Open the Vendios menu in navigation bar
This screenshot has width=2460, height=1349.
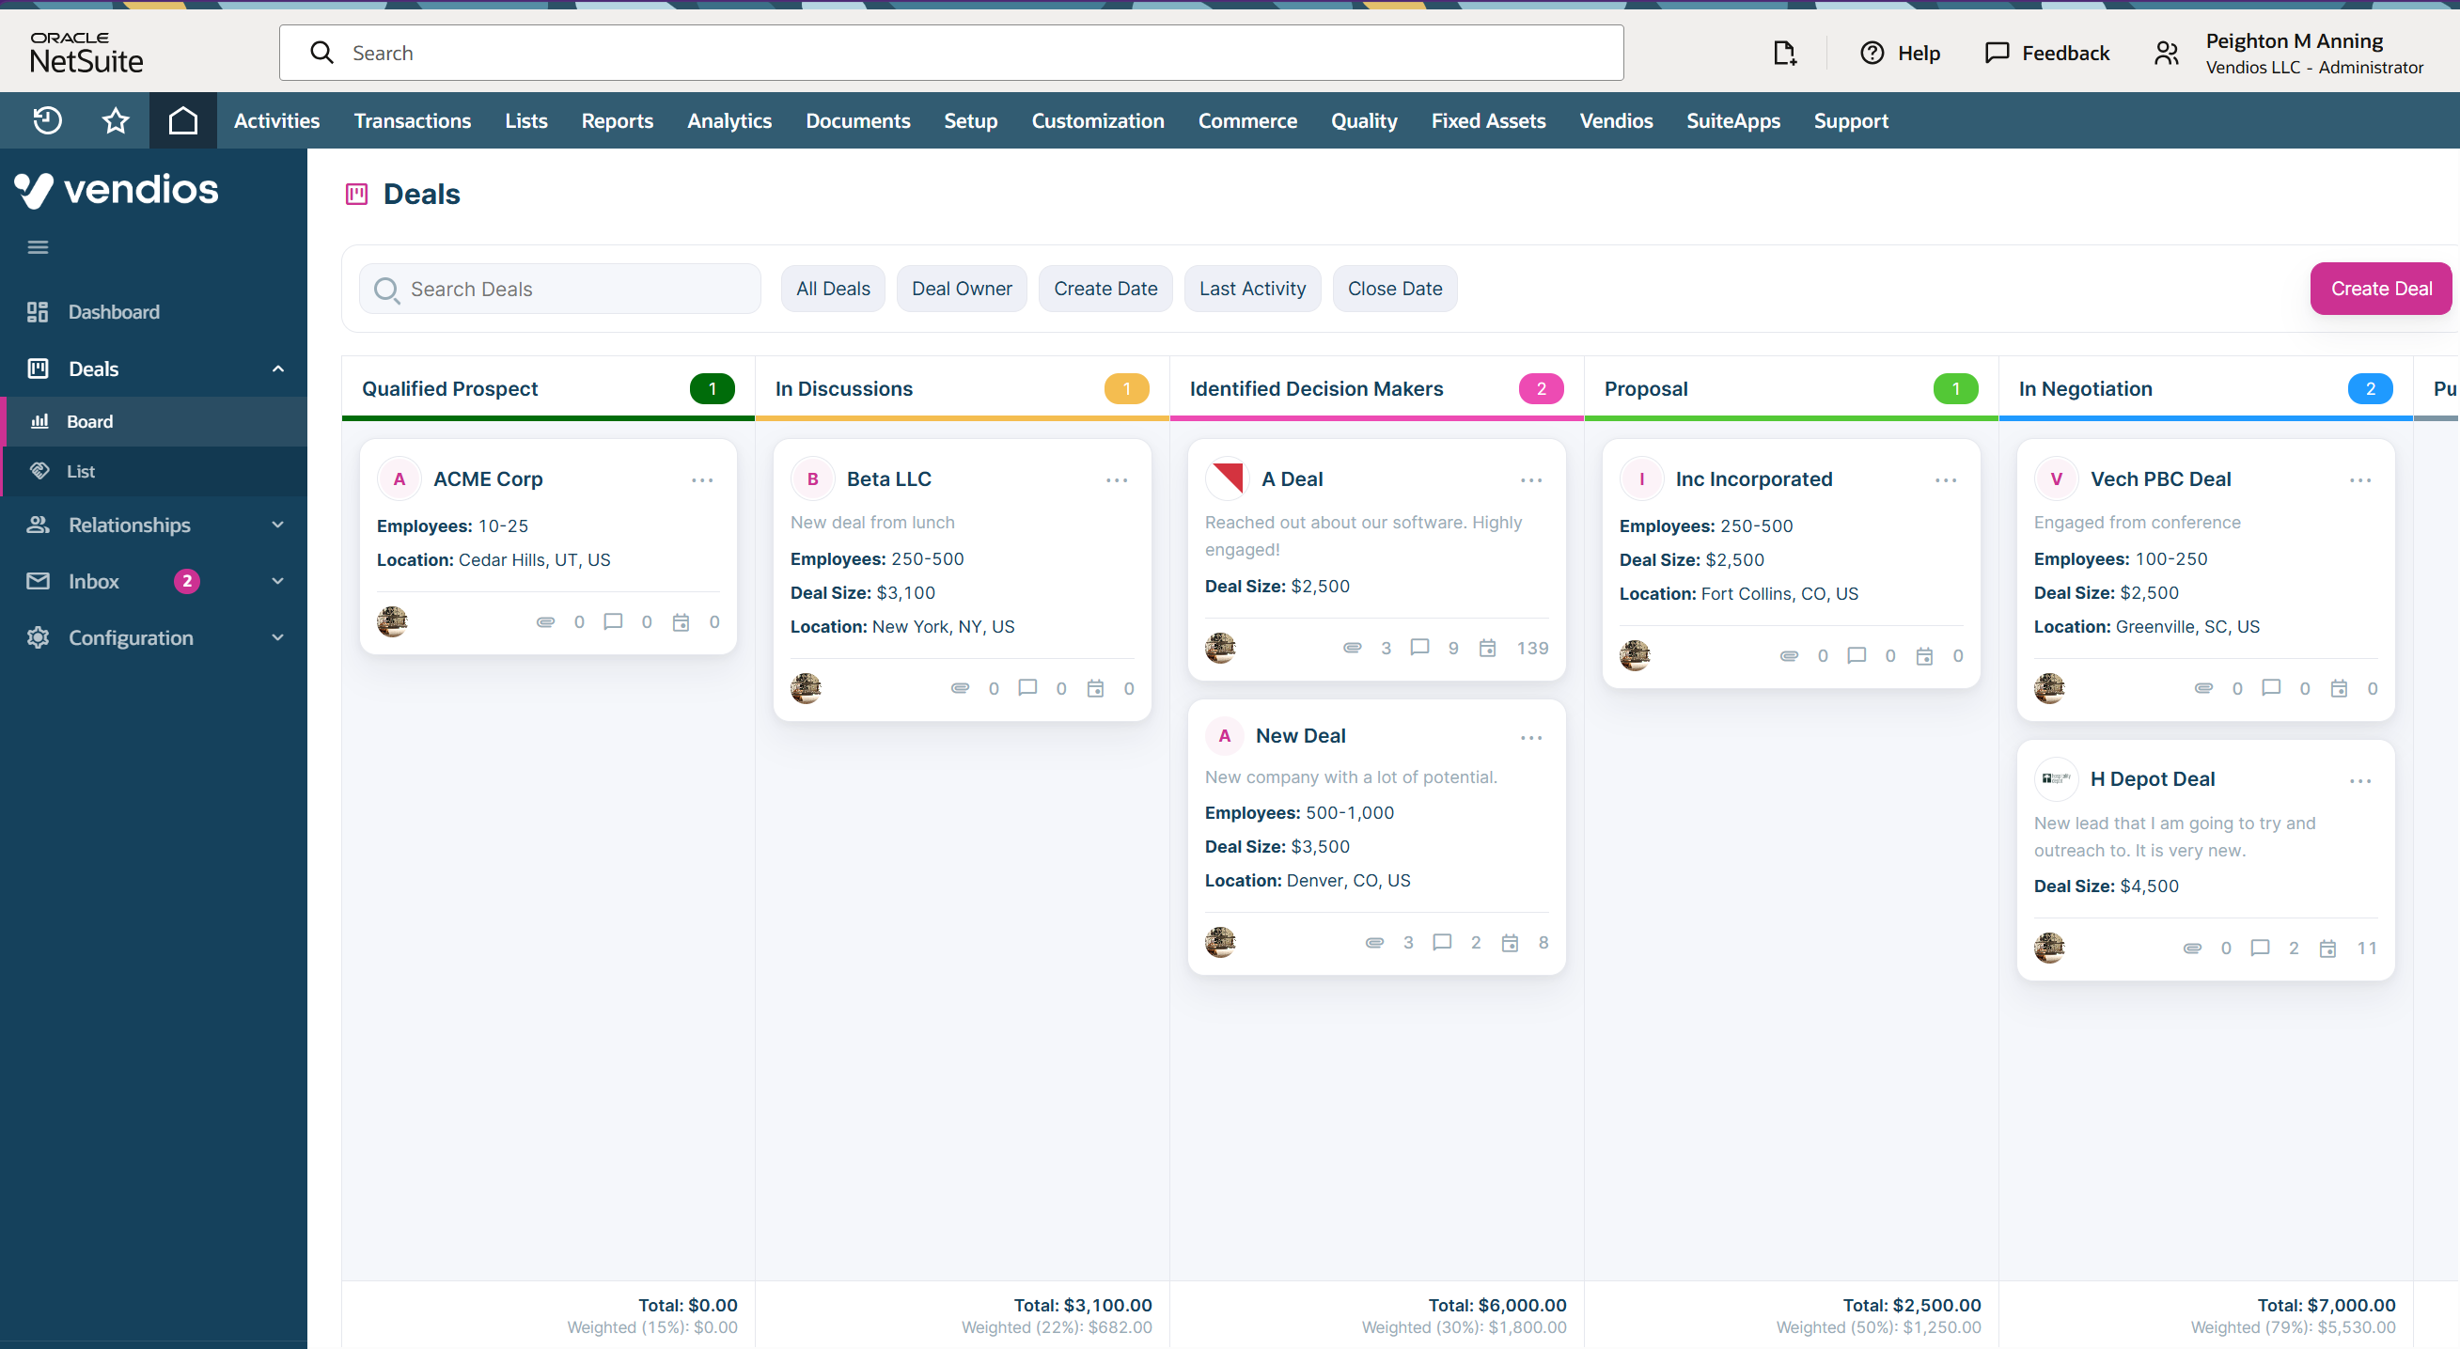tap(1616, 120)
